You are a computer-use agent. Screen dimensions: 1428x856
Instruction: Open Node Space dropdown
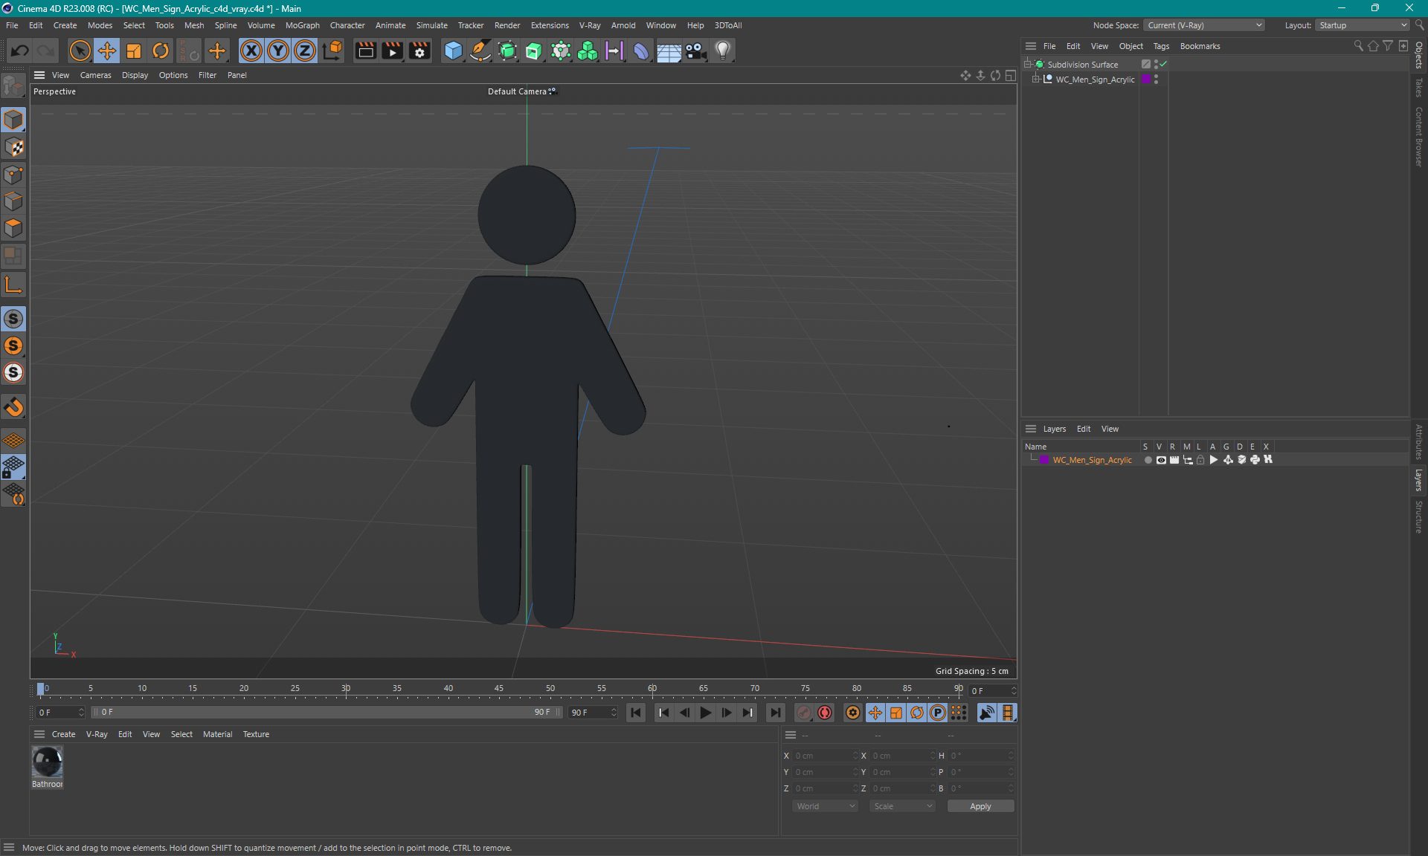pos(1203,25)
